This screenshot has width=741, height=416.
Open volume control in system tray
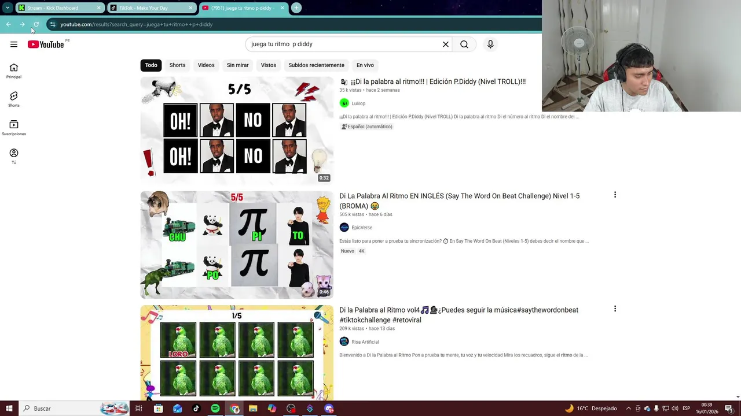point(675,408)
